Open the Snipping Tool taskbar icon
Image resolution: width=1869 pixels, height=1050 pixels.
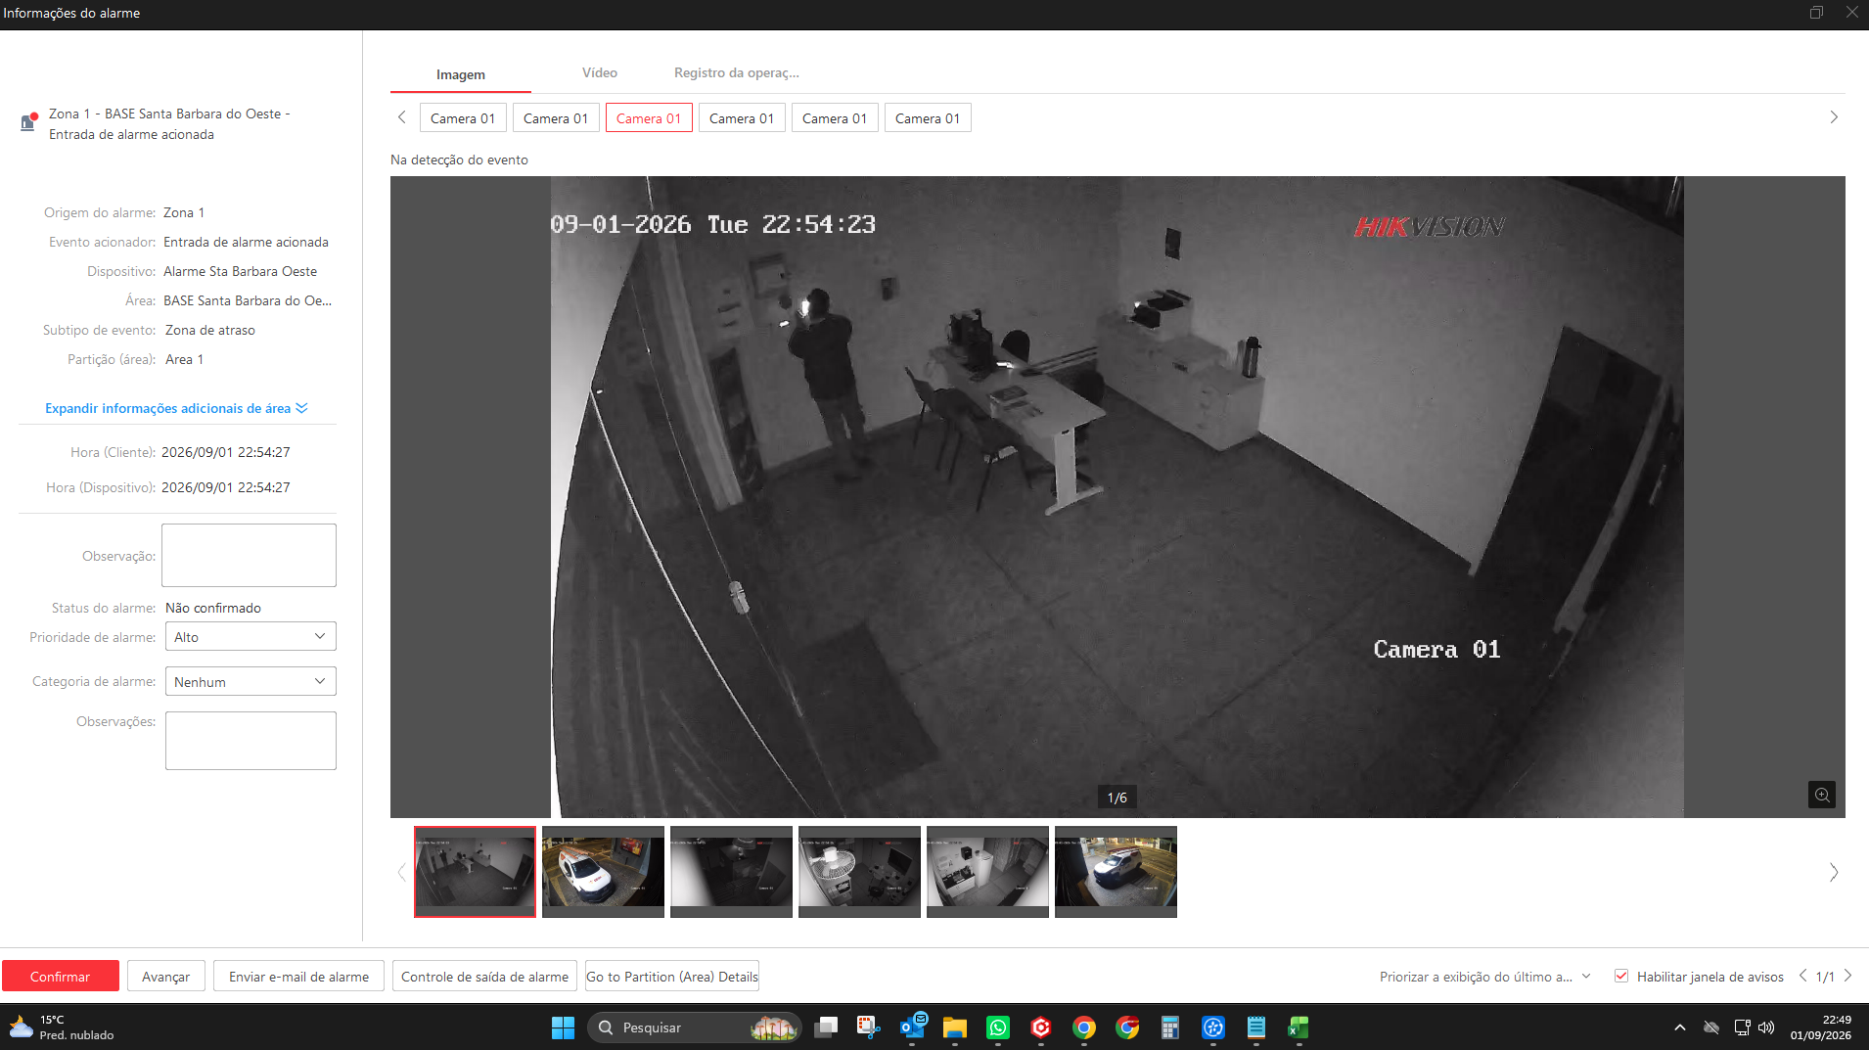(x=869, y=1027)
